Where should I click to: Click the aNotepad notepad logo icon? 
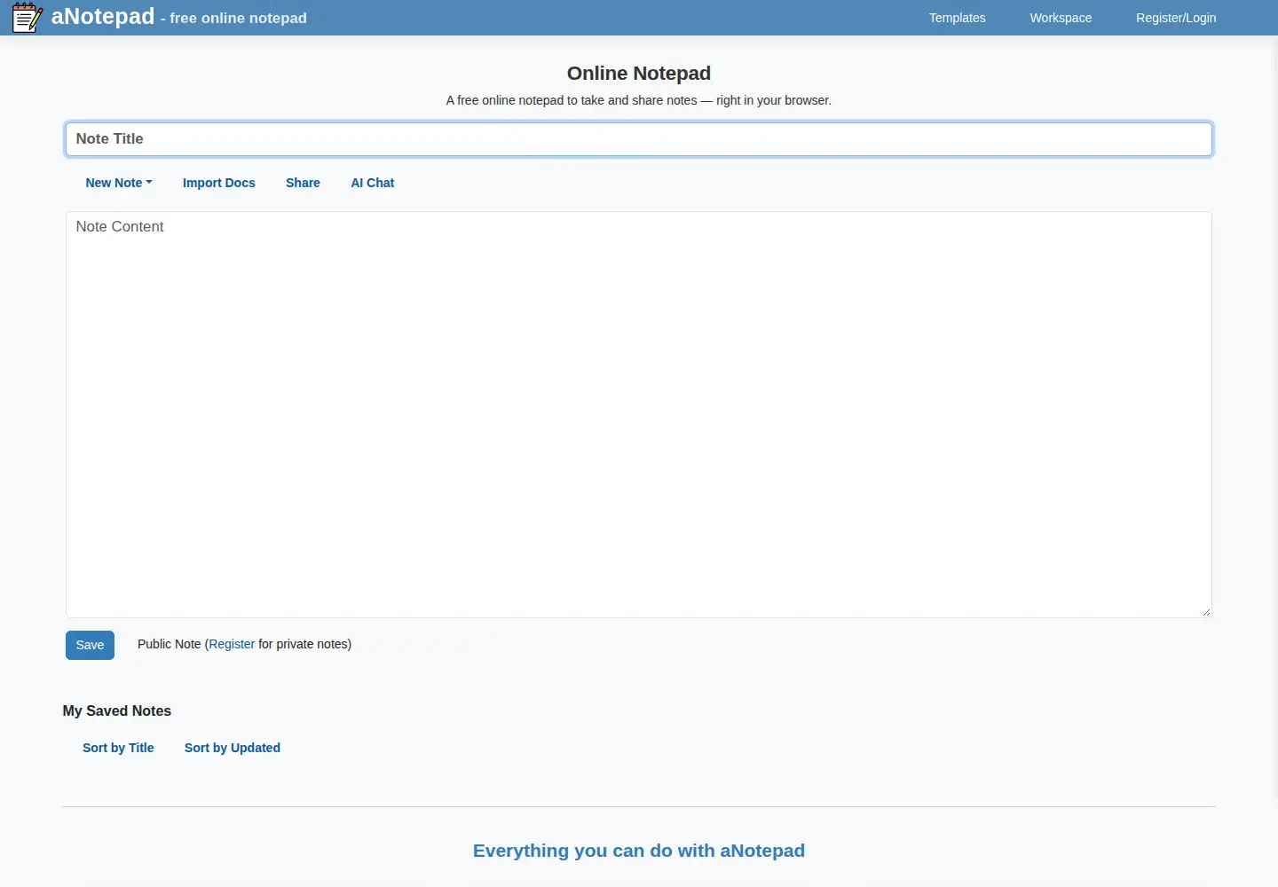pyautogui.click(x=27, y=17)
